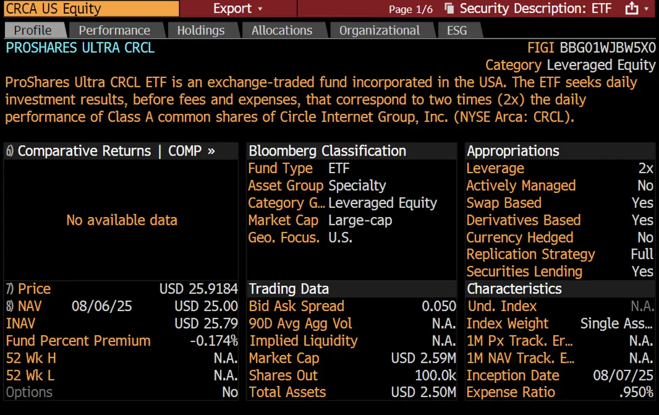The width and height of the screenshot is (659, 415).
Task: Click the Page 1/6 indicator
Action: click(411, 9)
